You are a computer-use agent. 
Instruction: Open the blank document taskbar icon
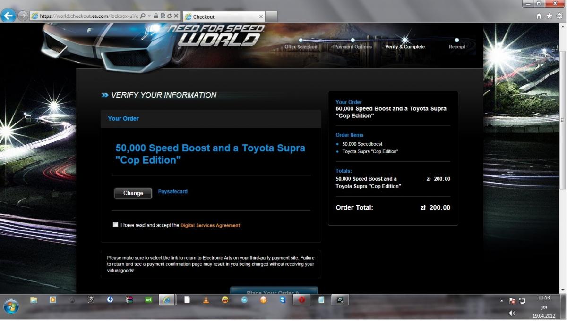pos(187,300)
